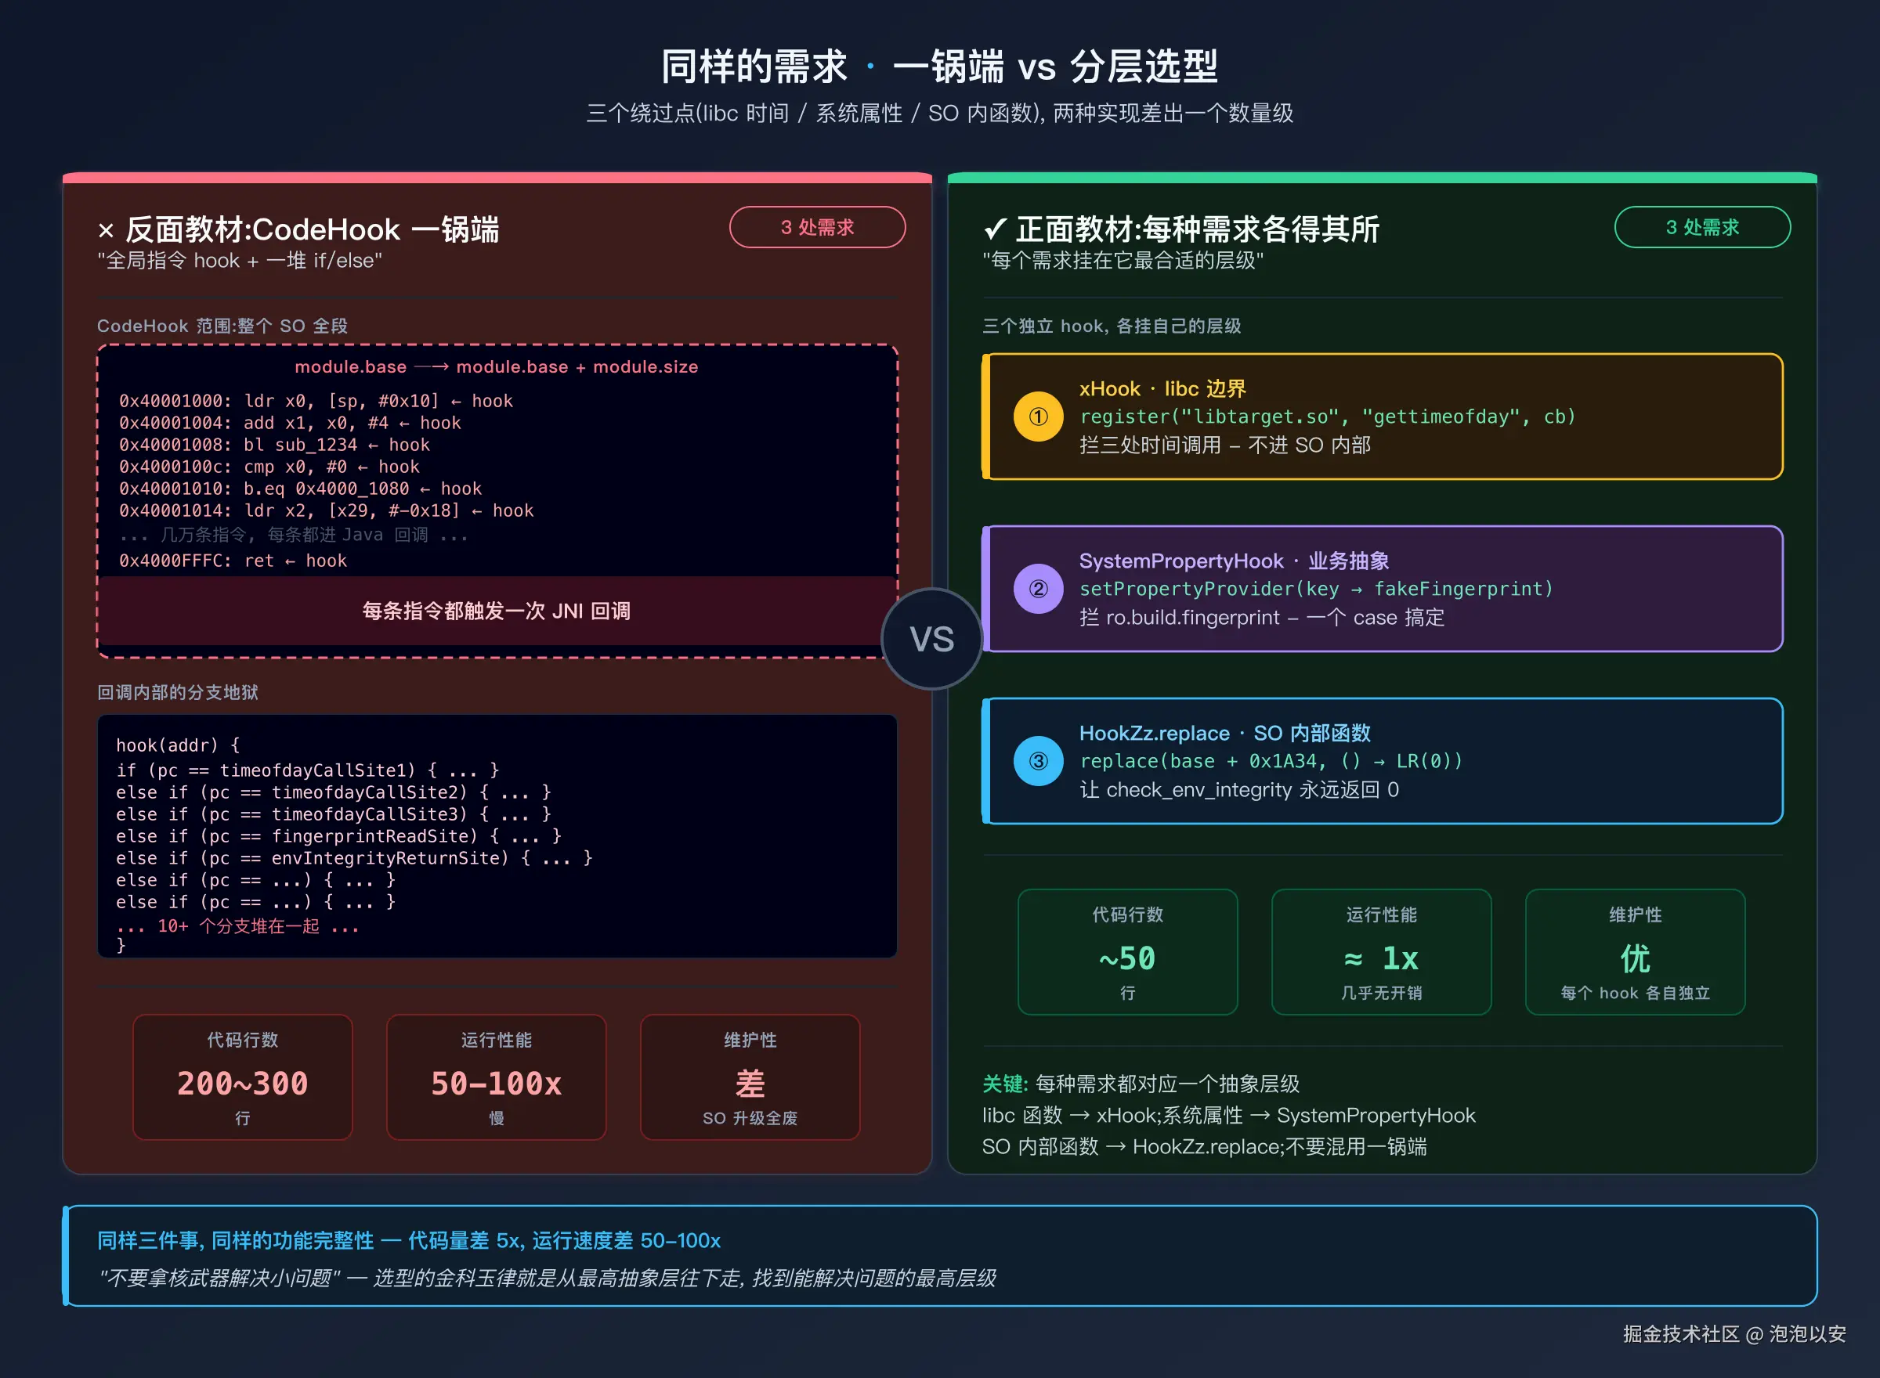Click the red 维护性 差 stat card

(x=750, y=1077)
